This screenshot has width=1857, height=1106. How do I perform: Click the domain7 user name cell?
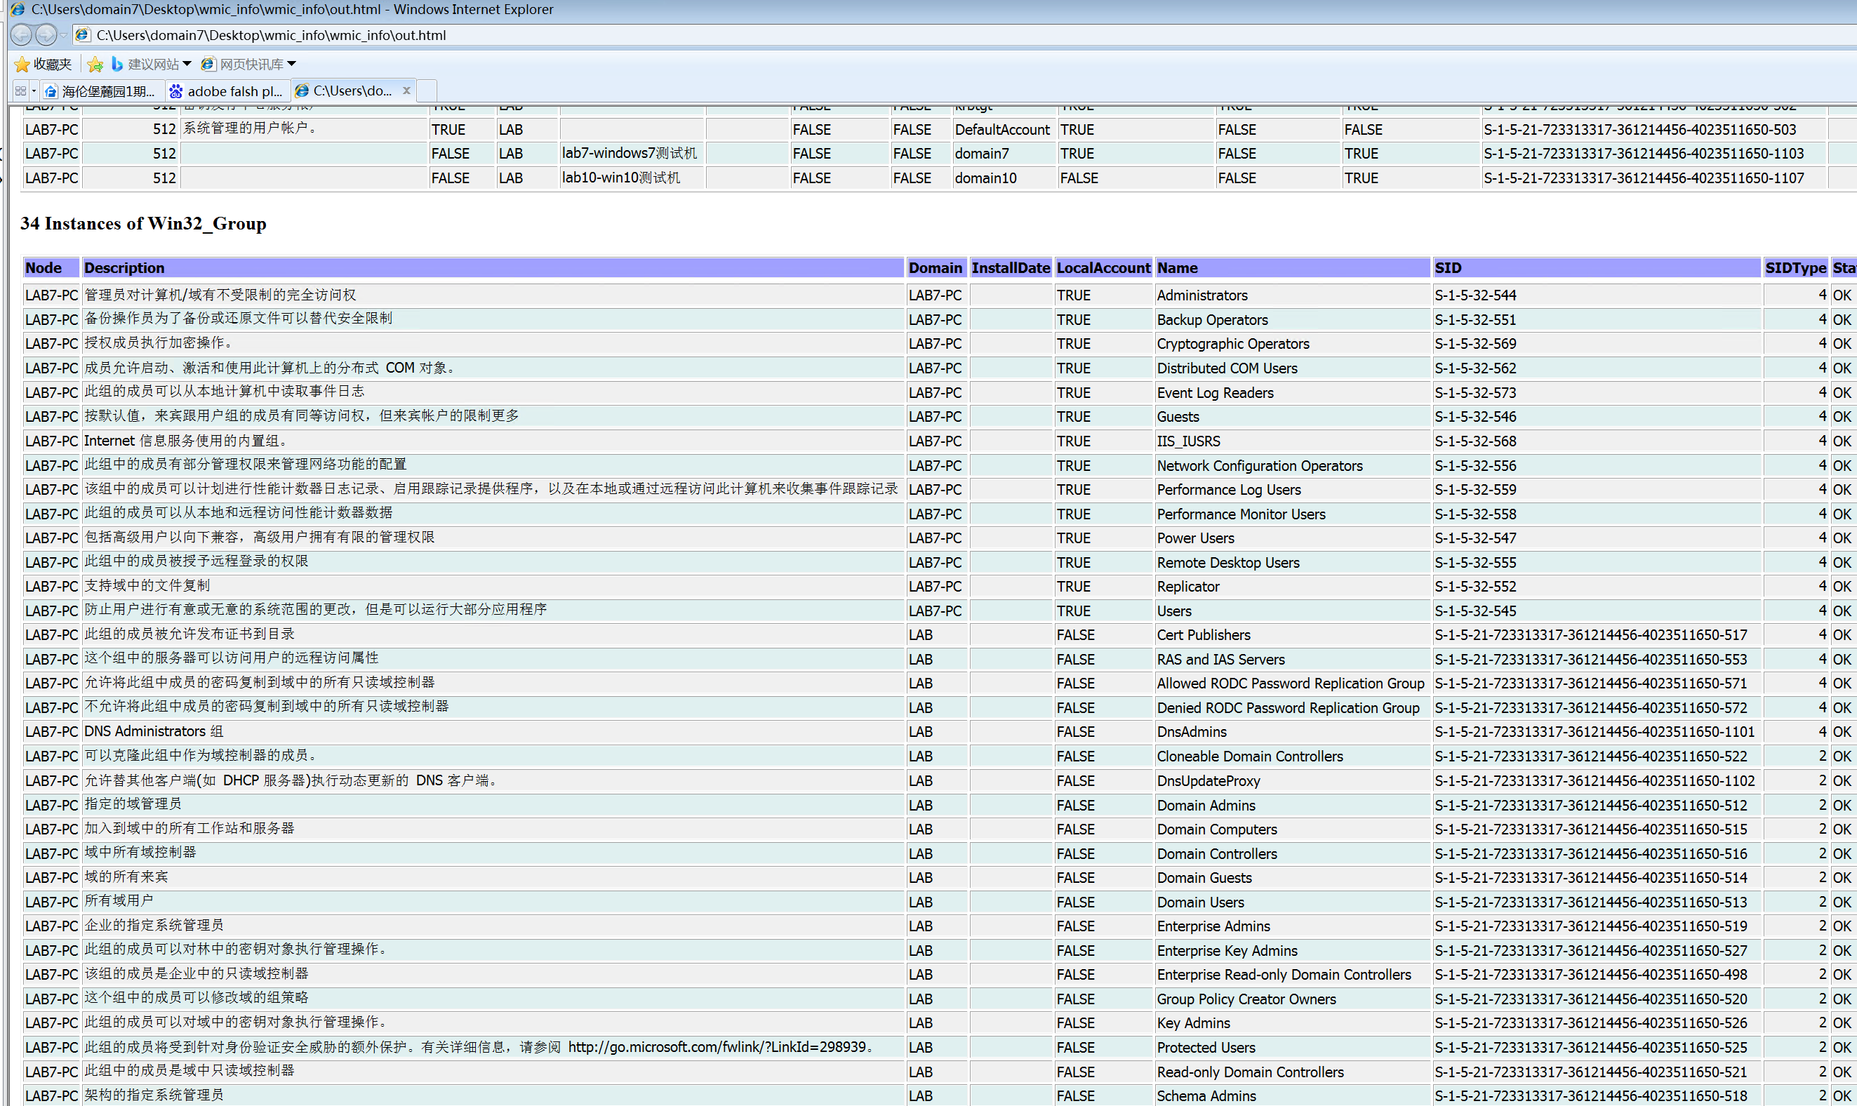1004,154
